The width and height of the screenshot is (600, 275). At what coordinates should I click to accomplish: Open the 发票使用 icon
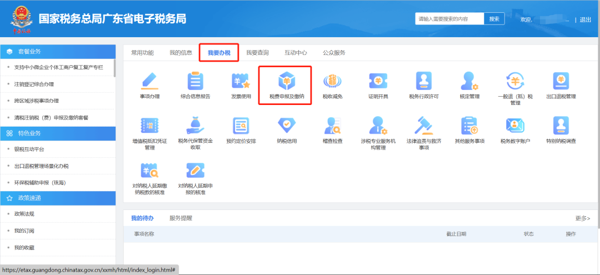click(x=241, y=81)
